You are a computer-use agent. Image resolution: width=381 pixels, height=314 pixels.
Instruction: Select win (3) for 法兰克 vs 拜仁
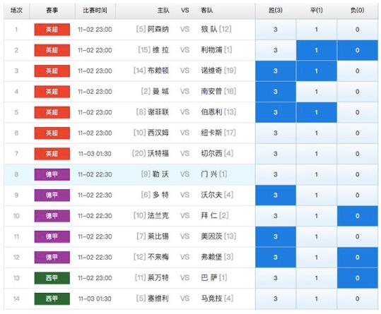click(x=276, y=216)
